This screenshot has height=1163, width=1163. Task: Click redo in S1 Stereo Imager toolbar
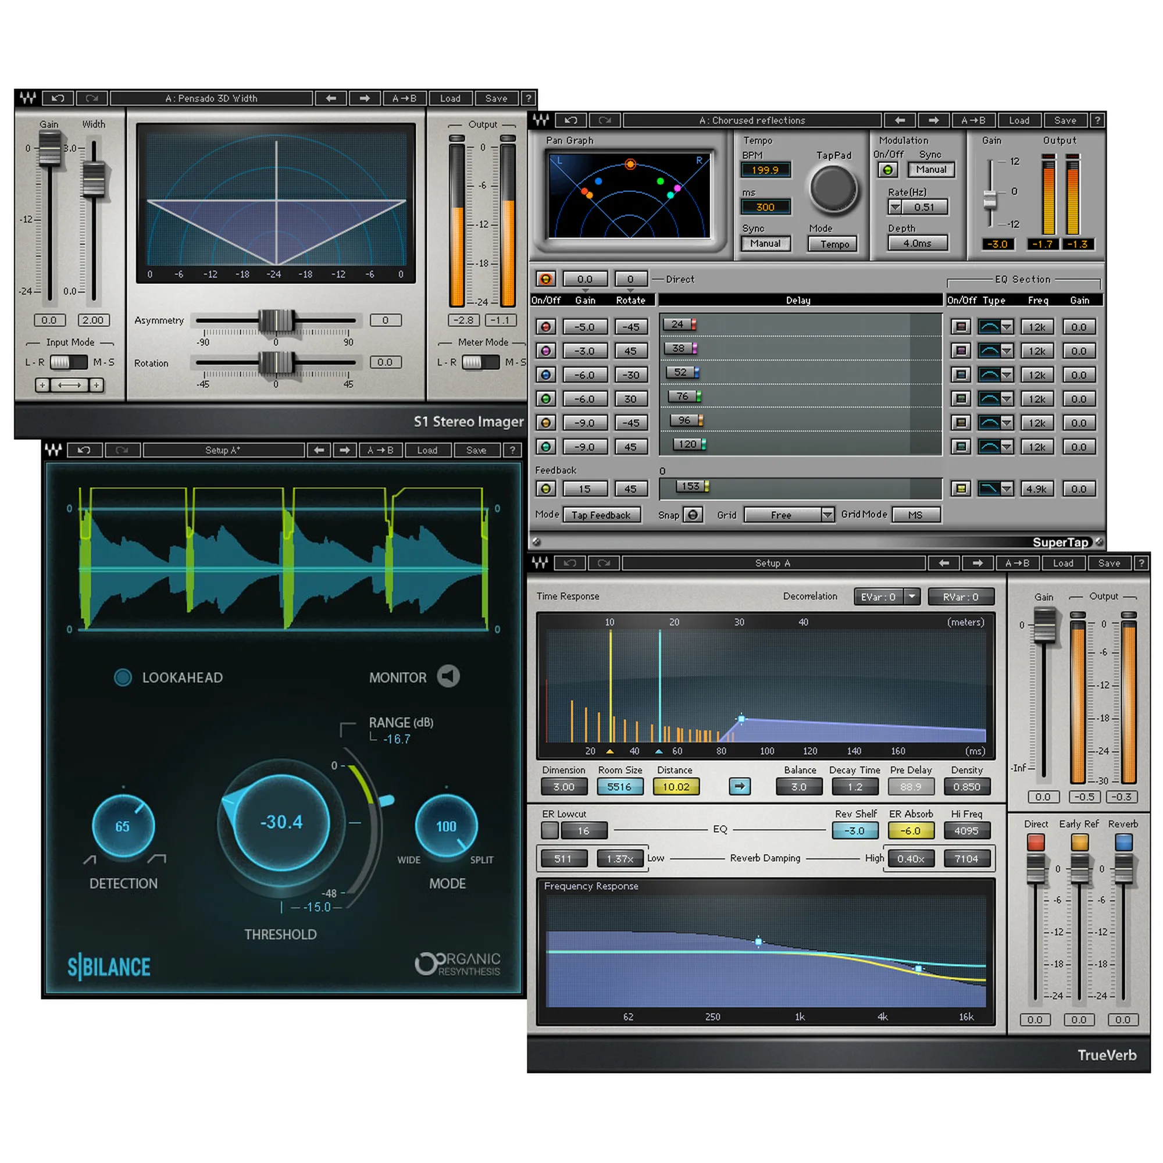click(x=92, y=98)
